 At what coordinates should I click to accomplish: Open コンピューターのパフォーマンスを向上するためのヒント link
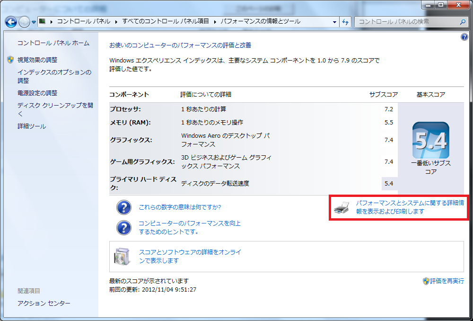tap(190, 228)
